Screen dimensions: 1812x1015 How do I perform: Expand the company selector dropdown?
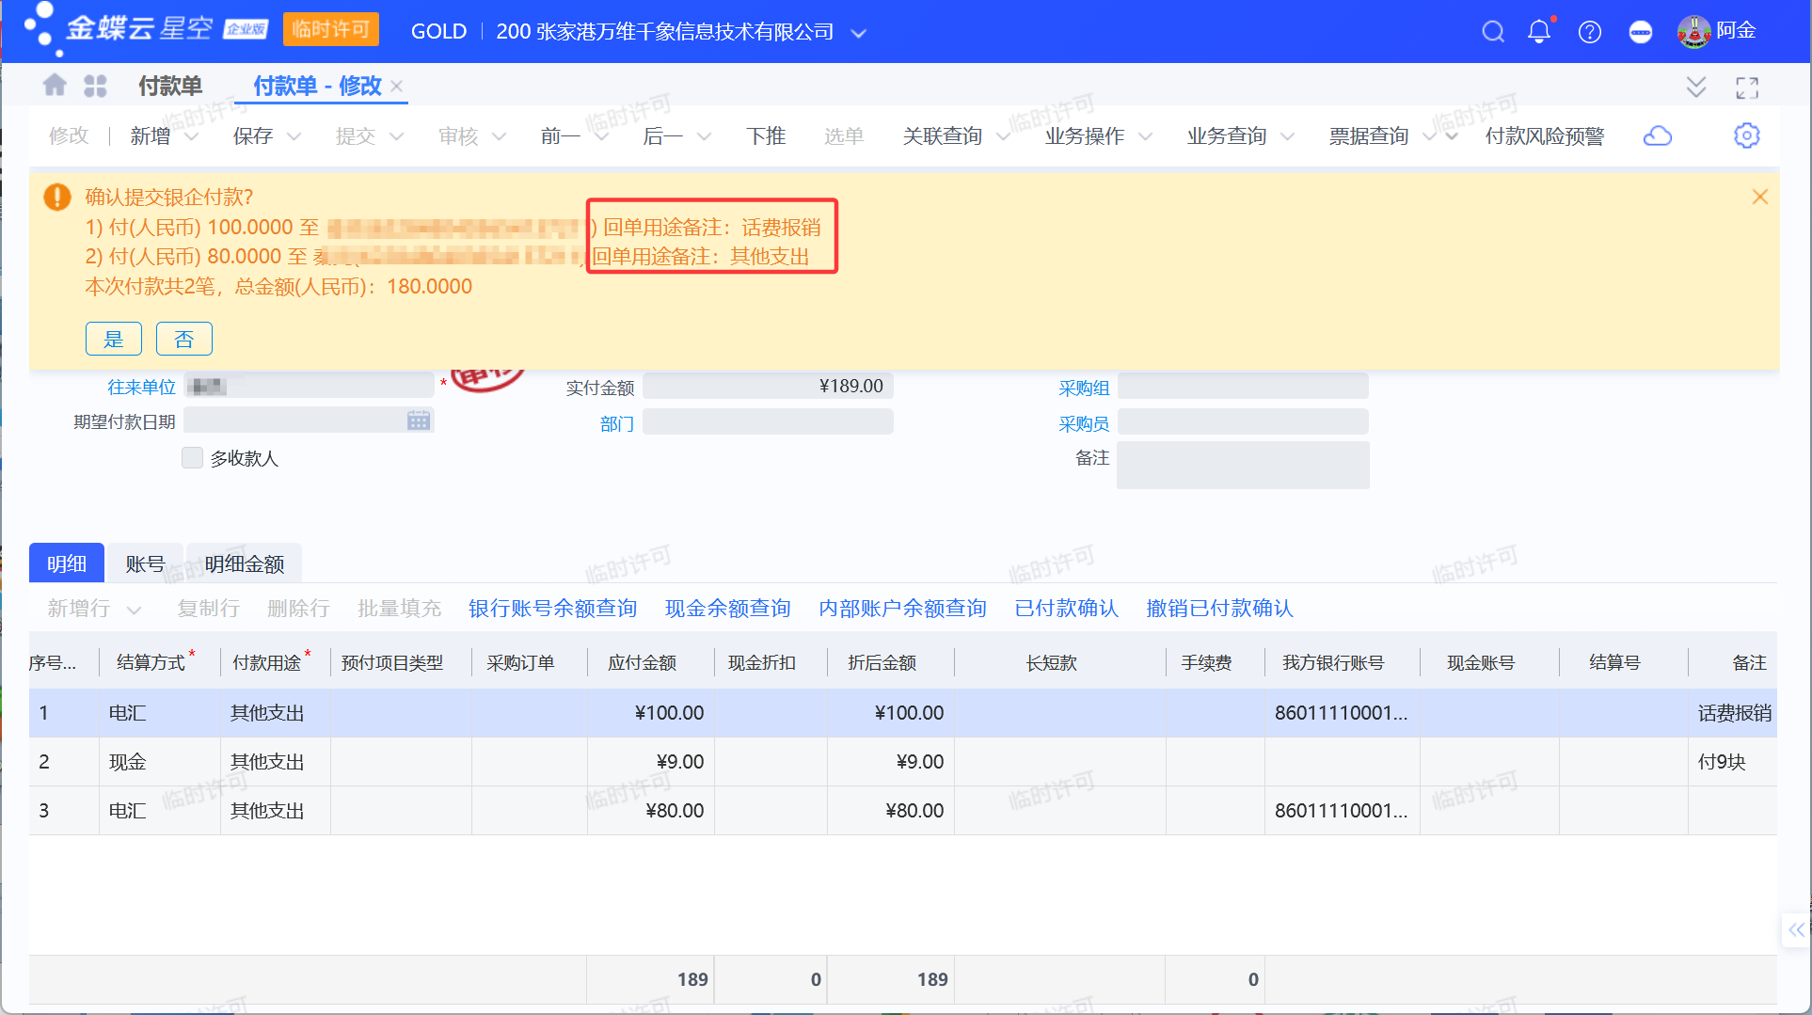click(x=858, y=33)
